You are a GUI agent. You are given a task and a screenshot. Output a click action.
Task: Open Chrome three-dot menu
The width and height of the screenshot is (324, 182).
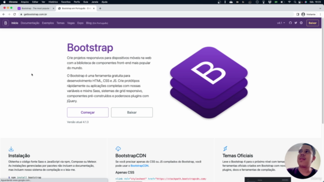pyautogui.click(x=320, y=14)
